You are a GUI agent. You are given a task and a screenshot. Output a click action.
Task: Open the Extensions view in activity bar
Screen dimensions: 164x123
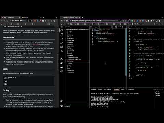click(61, 47)
